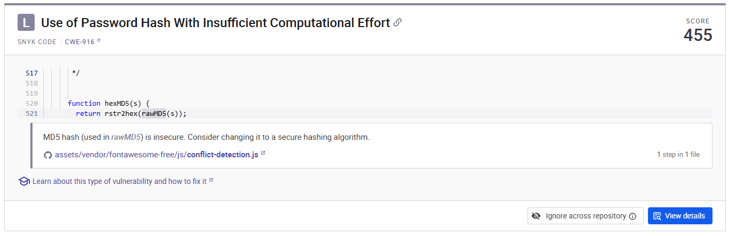This screenshot has width=729, height=236.
Task: Click the GitHub icon beside the file path
Action: click(48, 155)
